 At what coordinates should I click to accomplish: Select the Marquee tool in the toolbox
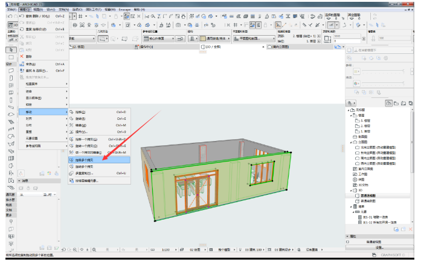10,56
